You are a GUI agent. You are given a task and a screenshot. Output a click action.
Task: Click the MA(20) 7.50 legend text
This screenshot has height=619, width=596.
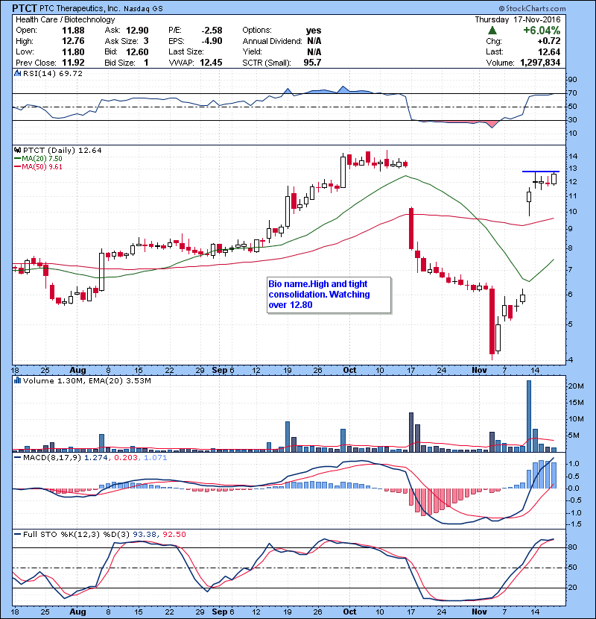[42, 159]
